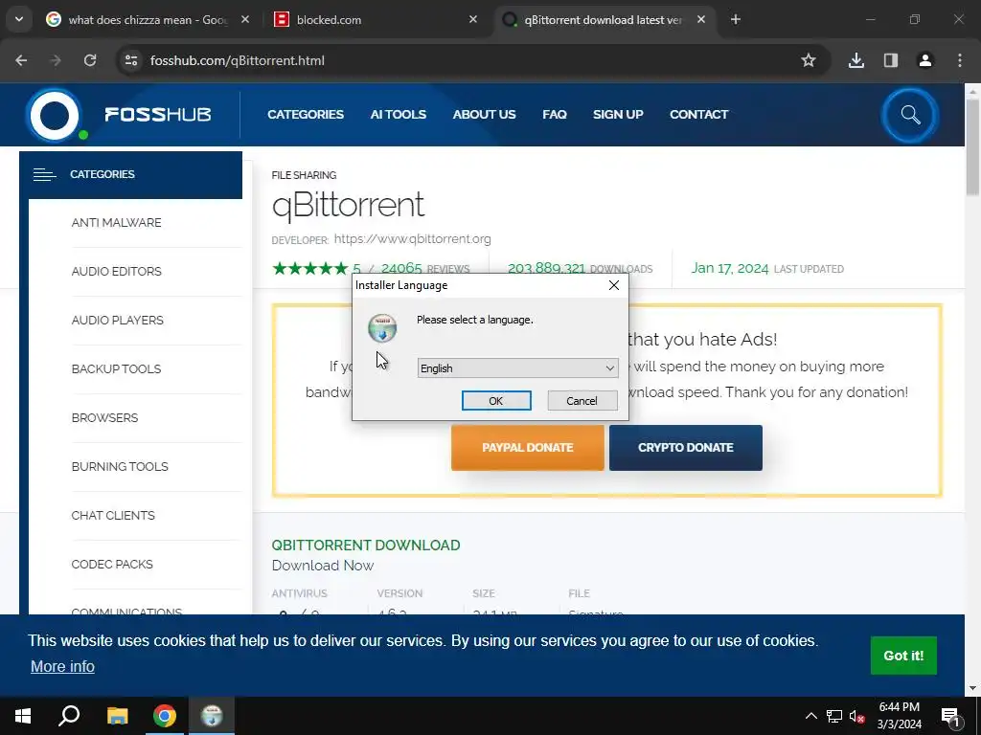Select BROWSERS category in sidebar
981x735 pixels.
[105, 417]
